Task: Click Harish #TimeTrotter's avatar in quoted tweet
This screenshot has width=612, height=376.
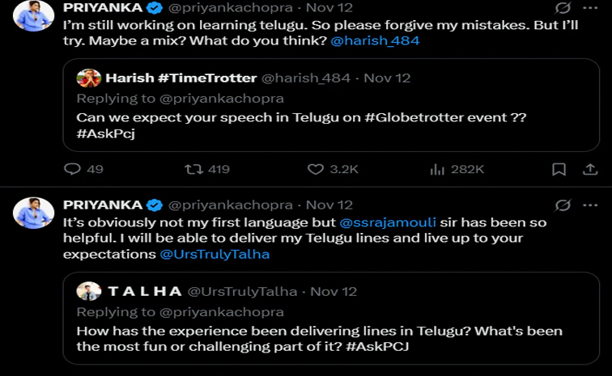Action: (88, 78)
